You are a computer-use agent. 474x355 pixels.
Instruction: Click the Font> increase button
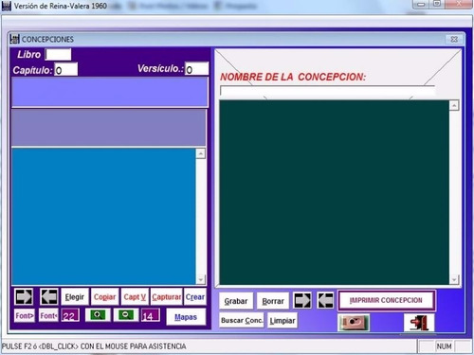coord(25,315)
